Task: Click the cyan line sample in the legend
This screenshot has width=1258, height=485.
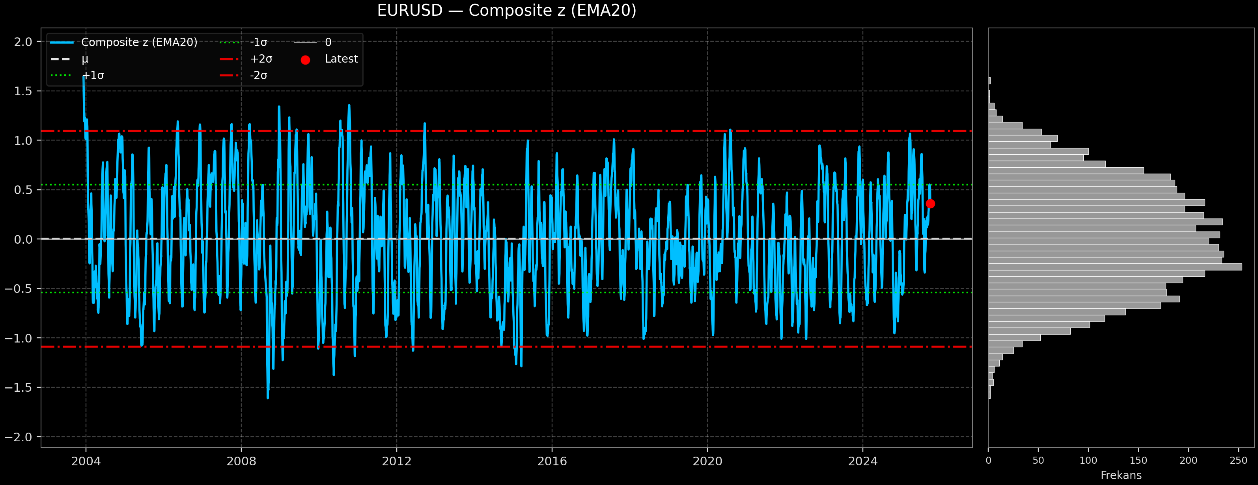Action: (62, 43)
